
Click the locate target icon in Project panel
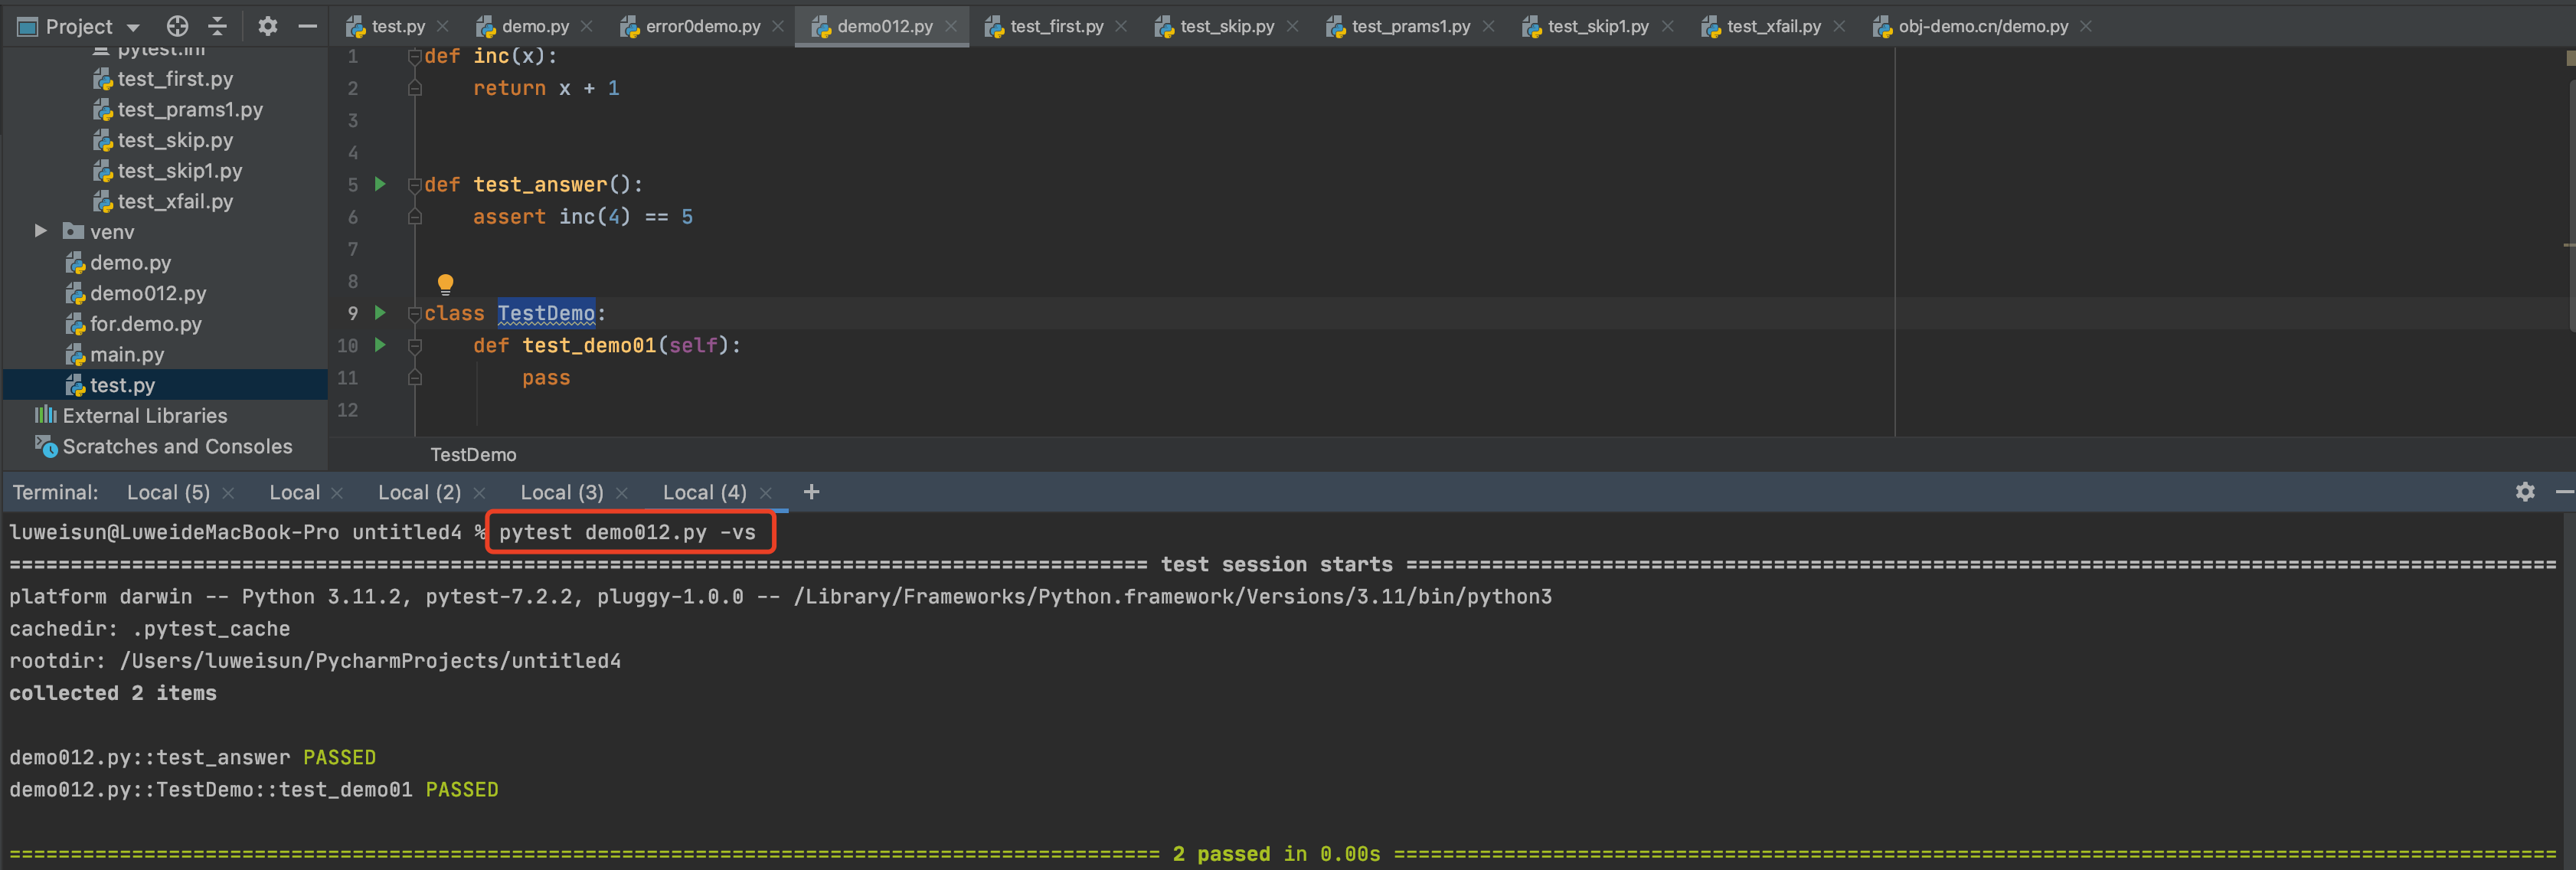[177, 26]
